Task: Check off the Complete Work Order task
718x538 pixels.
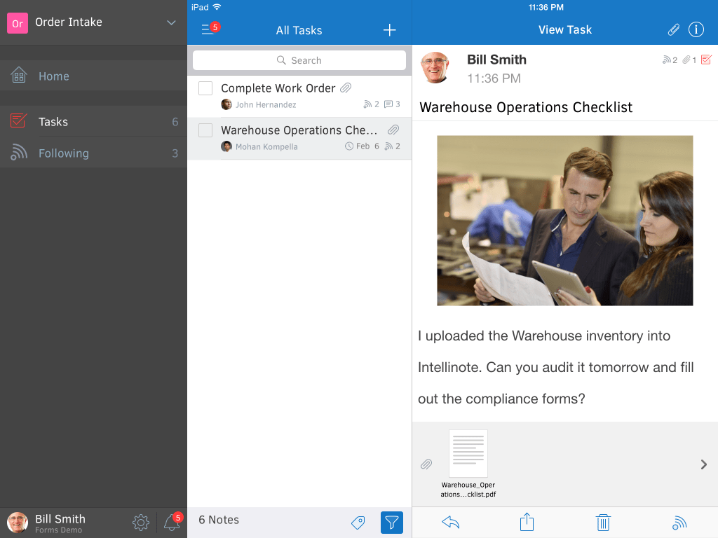Action: (205, 88)
